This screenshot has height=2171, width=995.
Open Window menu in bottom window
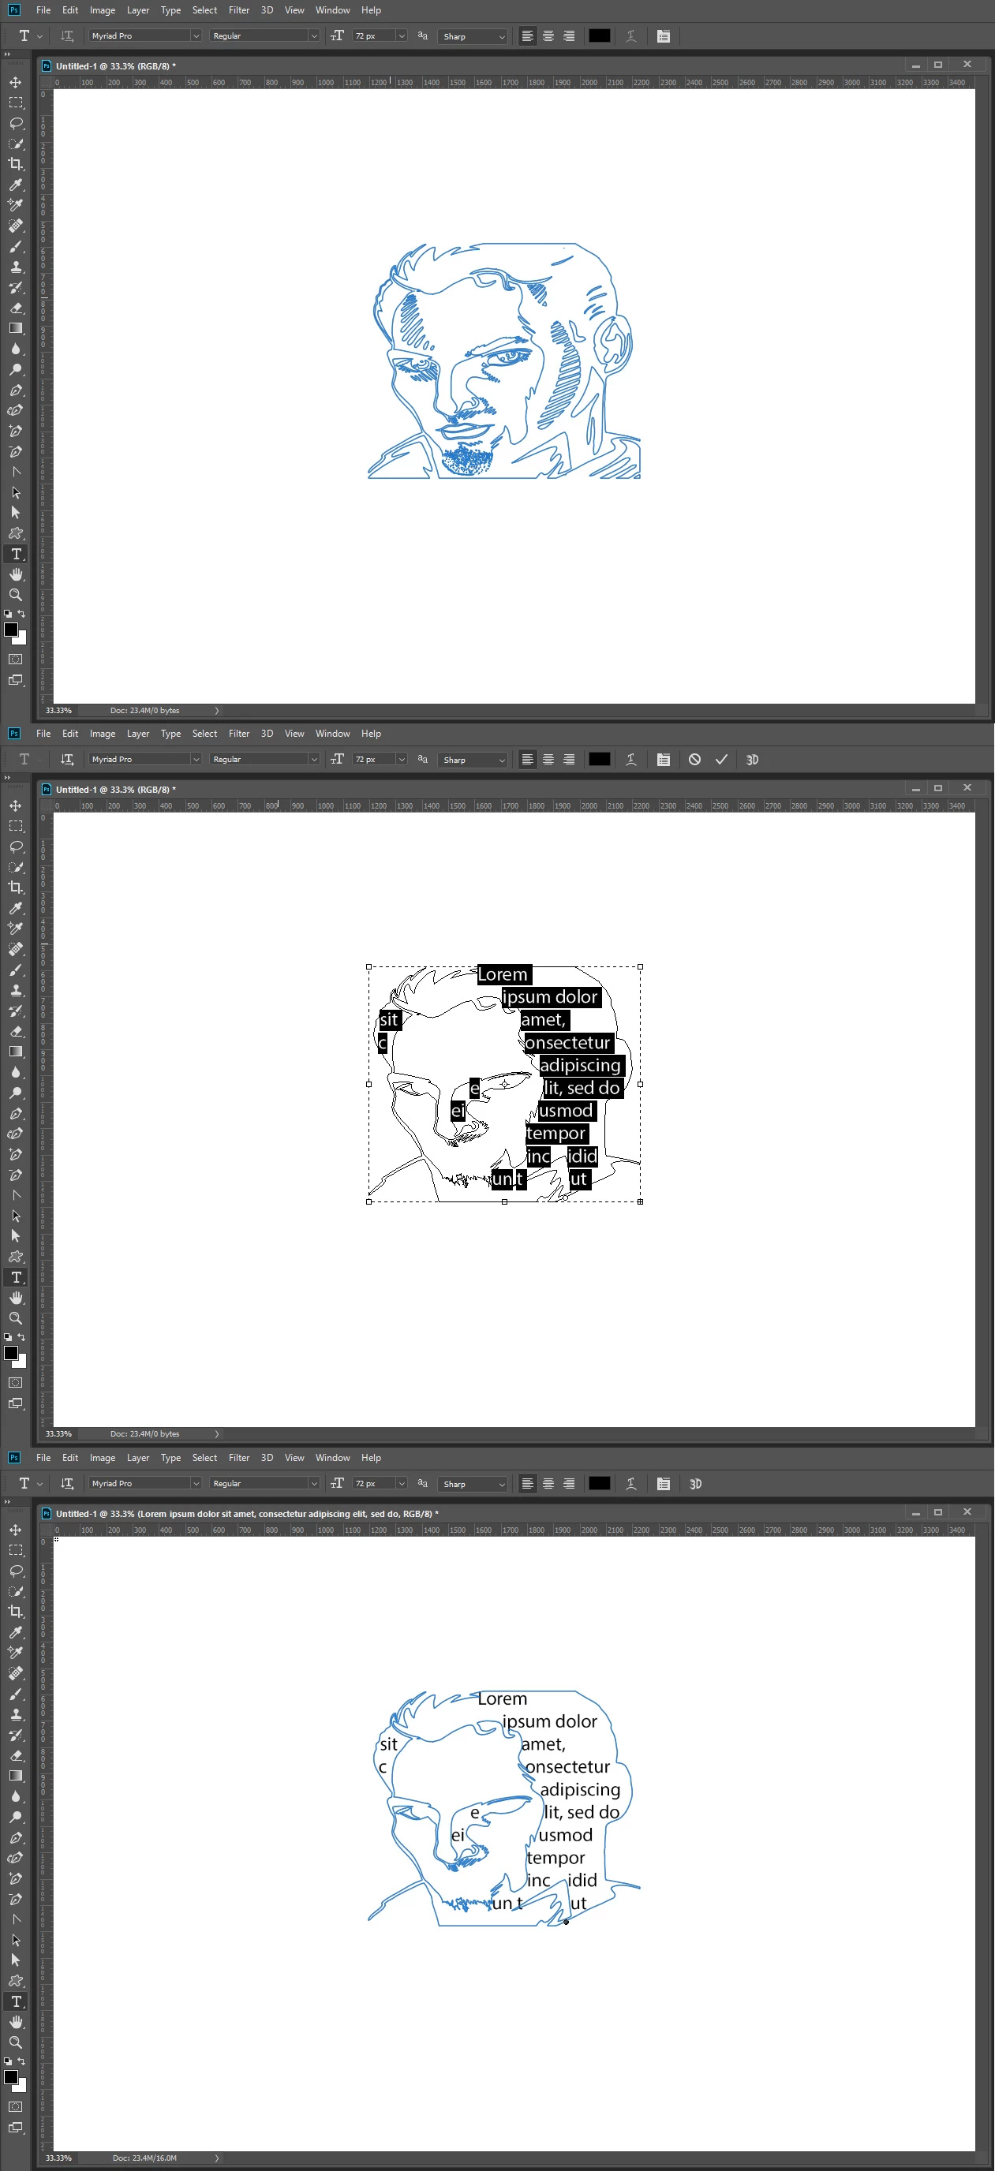coord(332,1457)
